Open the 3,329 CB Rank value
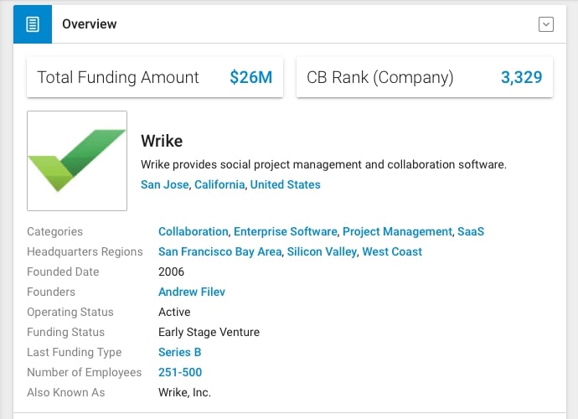The width and height of the screenshot is (578, 419). pyautogui.click(x=521, y=77)
